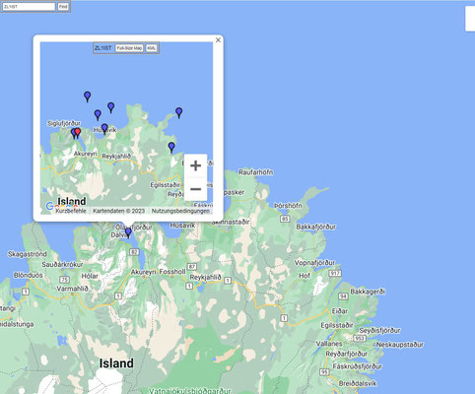The height and width of the screenshot is (394, 475).
Task: Click the KML button in popup
Action: pyautogui.click(x=152, y=48)
